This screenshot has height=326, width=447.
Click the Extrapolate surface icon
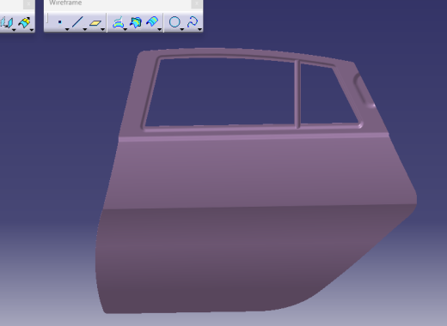coord(24,22)
